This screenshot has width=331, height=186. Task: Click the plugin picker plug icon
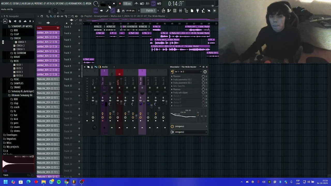click(x=198, y=11)
